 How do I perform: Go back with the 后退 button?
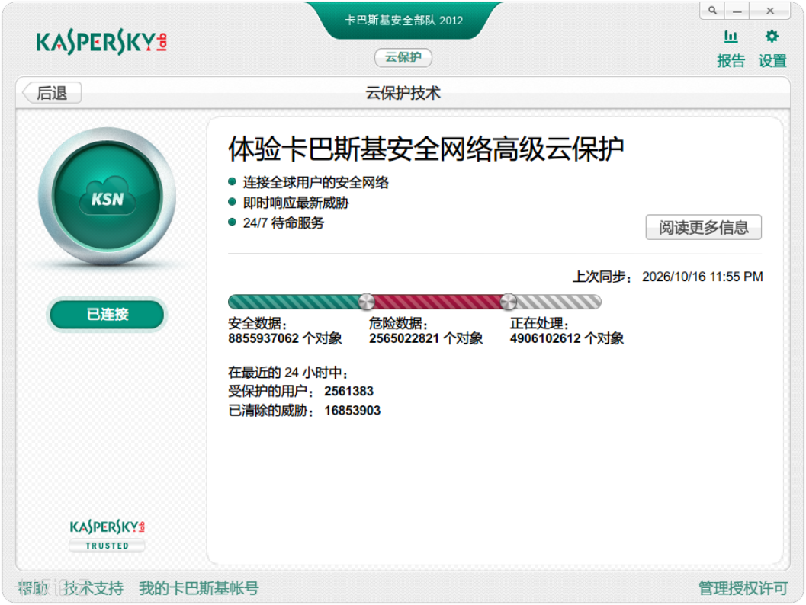point(52,93)
